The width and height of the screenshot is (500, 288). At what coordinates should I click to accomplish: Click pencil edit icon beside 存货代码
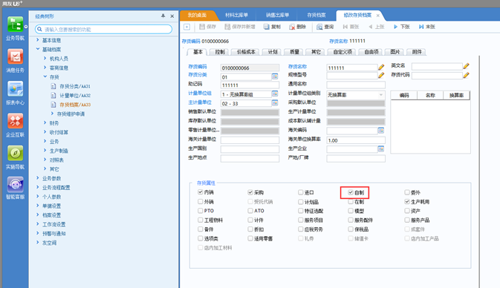tap(467, 75)
